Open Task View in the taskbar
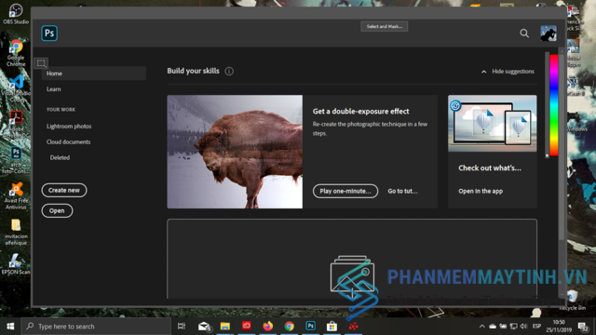Screen dimensions: 596x335 pos(182,327)
